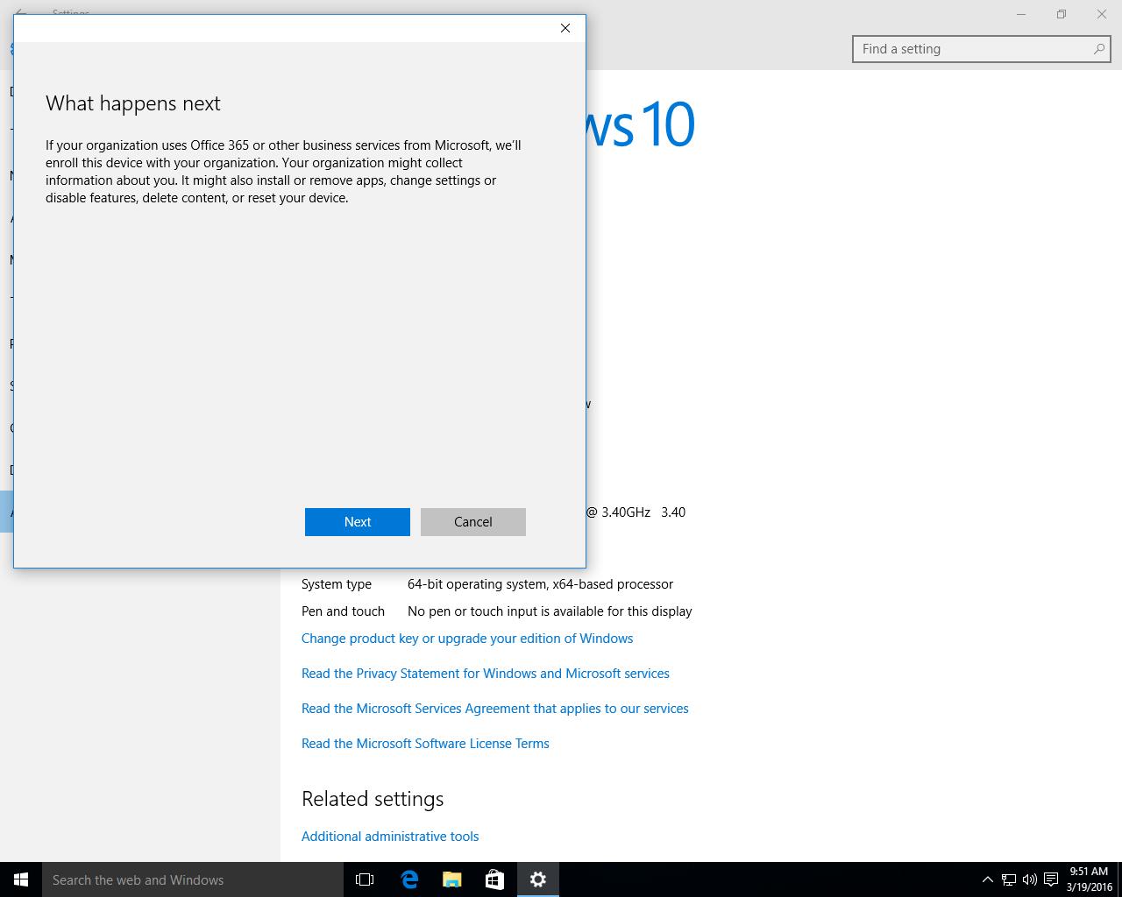Screen dimensions: 1122x897
Task: Show hidden tray icons chevron
Action: (987, 879)
